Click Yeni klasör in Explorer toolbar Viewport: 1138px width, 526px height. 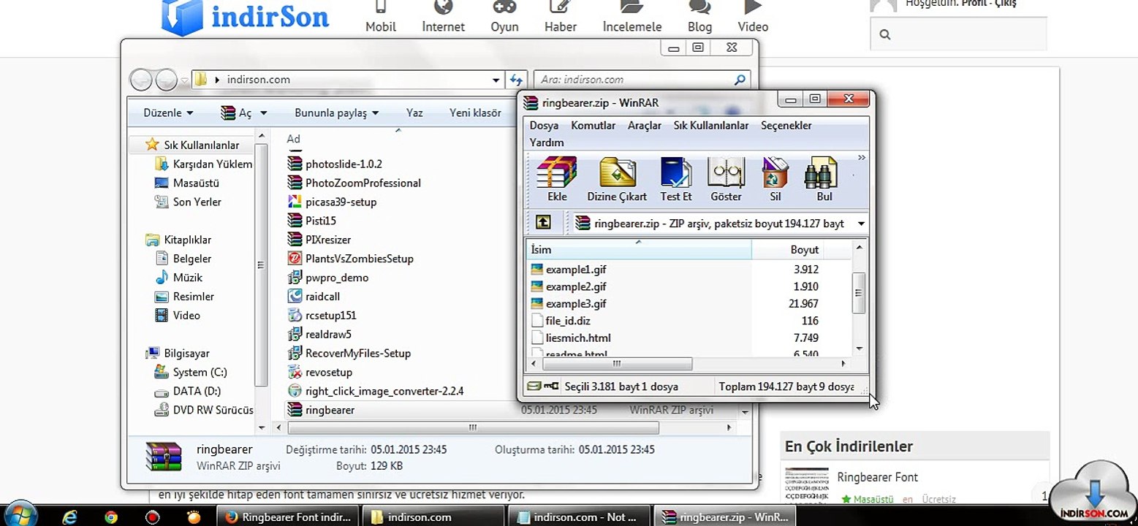pyautogui.click(x=475, y=113)
